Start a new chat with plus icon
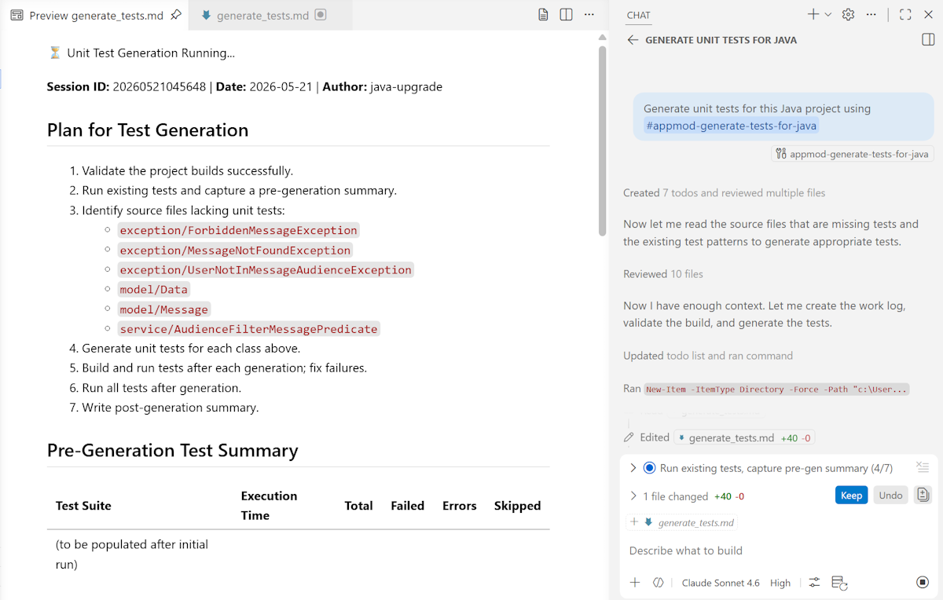The image size is (943, 600). [813, 14]
